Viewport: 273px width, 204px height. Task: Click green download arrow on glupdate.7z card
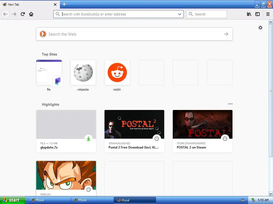coord(89,139)
